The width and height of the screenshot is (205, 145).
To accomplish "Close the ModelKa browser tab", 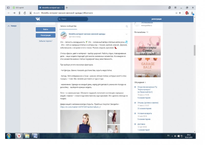I will pyautogui.click(x=62, y=8).
